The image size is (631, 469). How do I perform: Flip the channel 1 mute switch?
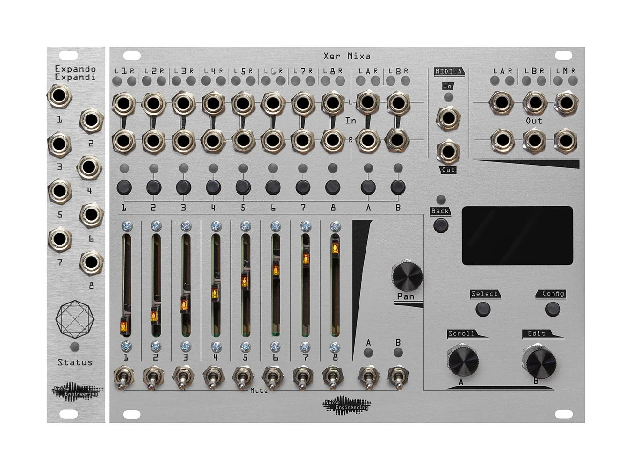pos(123,377)
